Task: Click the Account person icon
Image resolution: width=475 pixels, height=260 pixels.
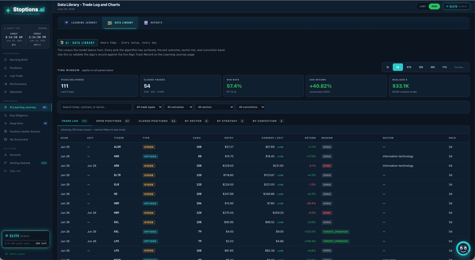Action: pos(5,155)
